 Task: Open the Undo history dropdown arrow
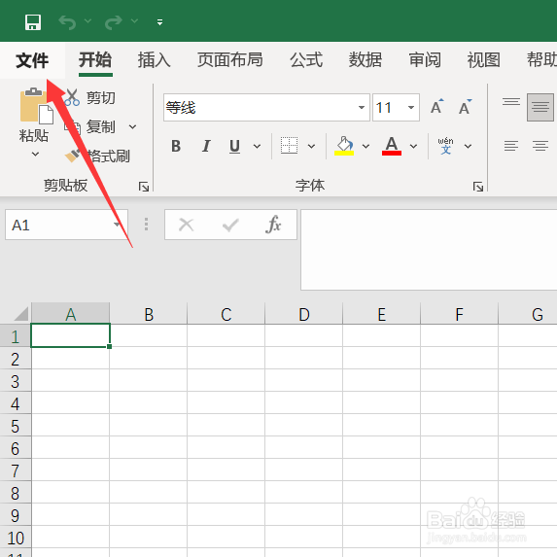point(87,21)
